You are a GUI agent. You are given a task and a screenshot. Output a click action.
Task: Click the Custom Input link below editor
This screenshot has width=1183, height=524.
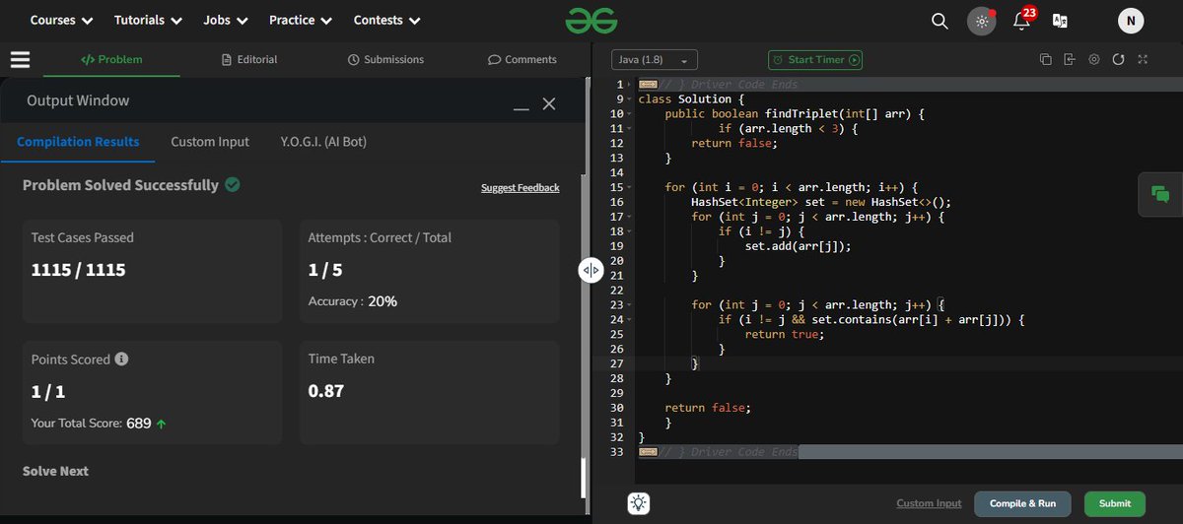click(x=929, y=503)
